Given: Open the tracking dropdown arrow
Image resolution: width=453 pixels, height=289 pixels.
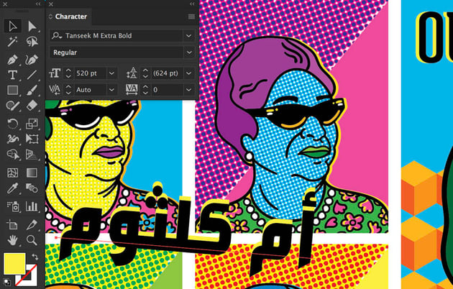Looking at the screenshot, I should pyautogui.click(x=188, y=90).
